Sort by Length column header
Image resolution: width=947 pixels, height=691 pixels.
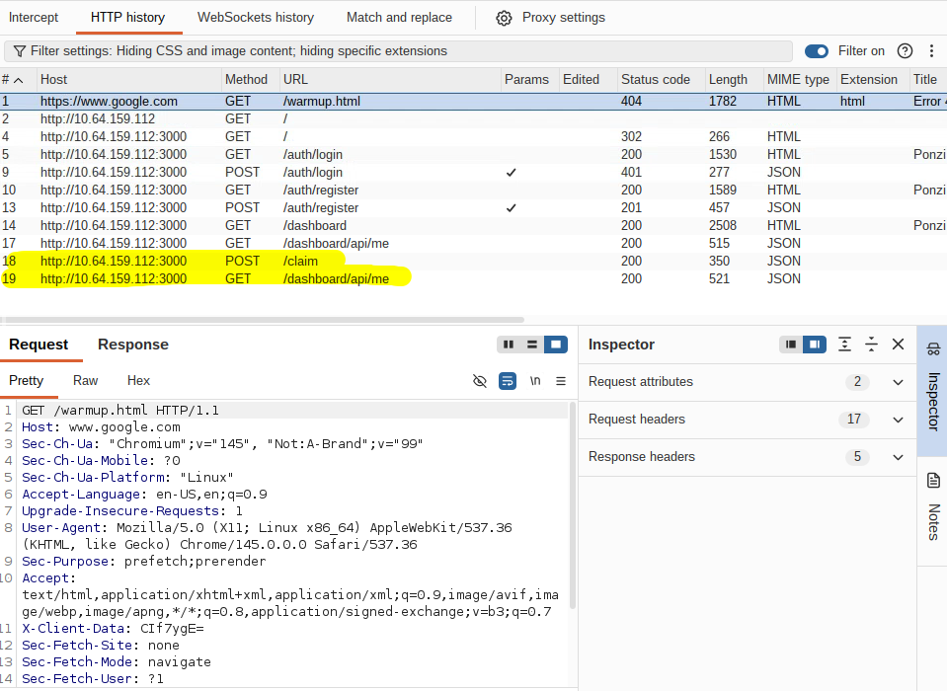point(734,80)
